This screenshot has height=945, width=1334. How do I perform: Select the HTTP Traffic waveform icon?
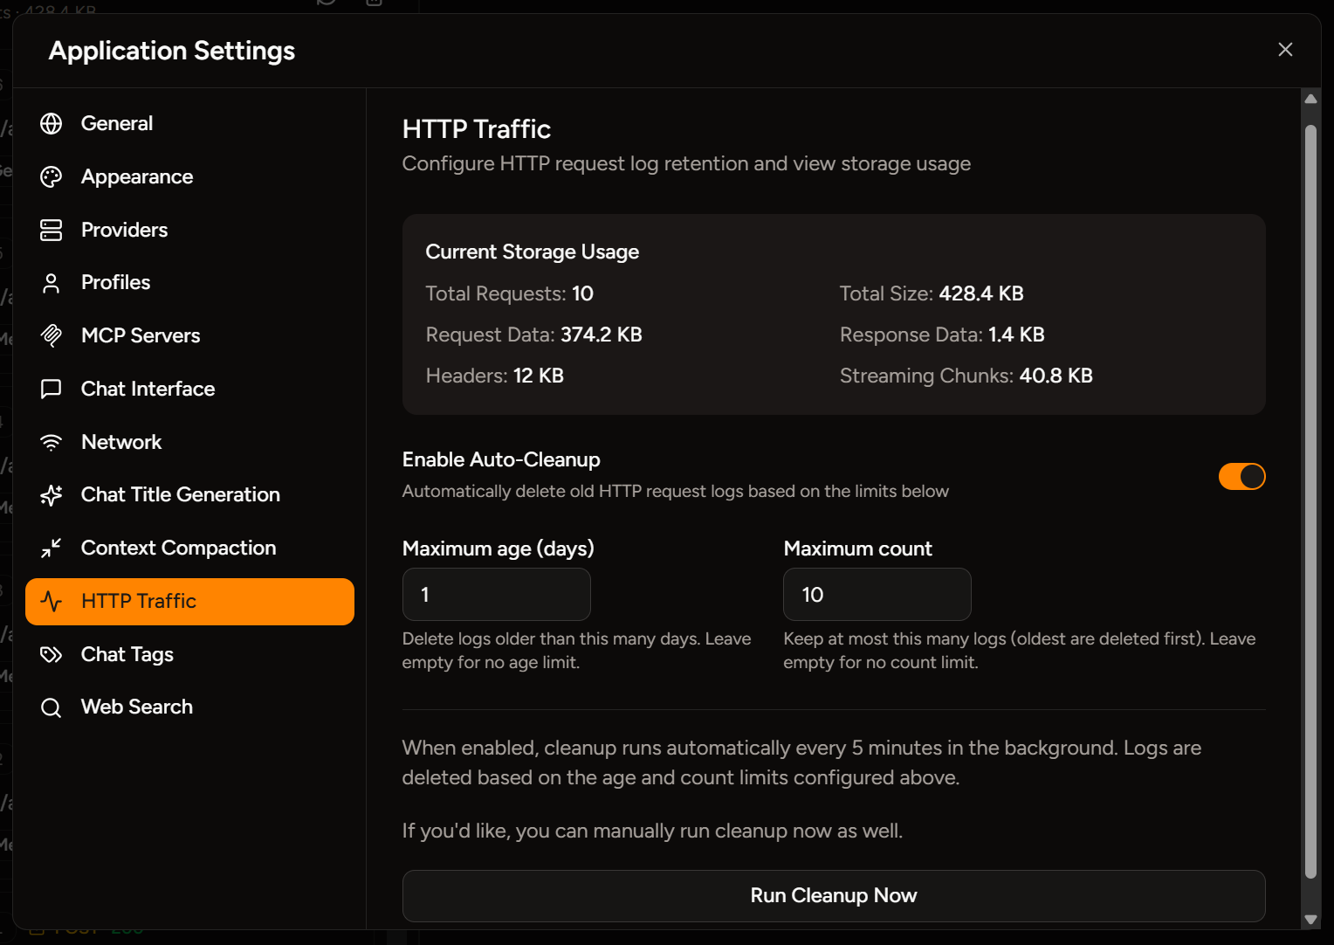pyautogui.click(x=52, y=601)
